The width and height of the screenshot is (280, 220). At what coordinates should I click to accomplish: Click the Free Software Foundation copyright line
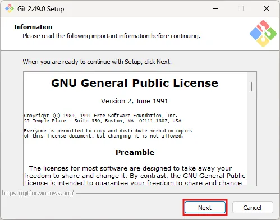(x=100, y=116)
